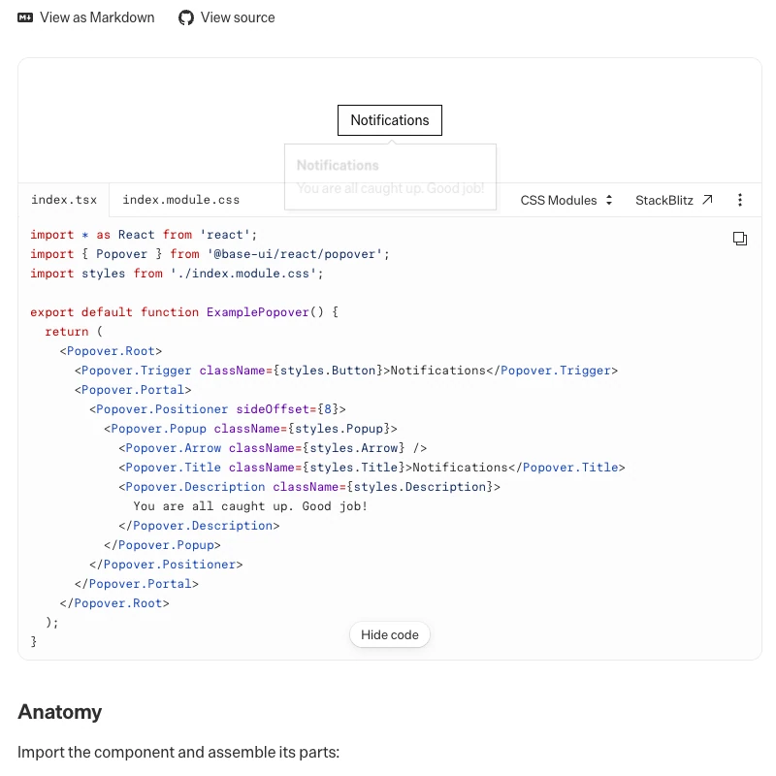Click the closing </Popover.Positioner> tag
This screenshot has width=776, height=776.
tap(166, 565)
